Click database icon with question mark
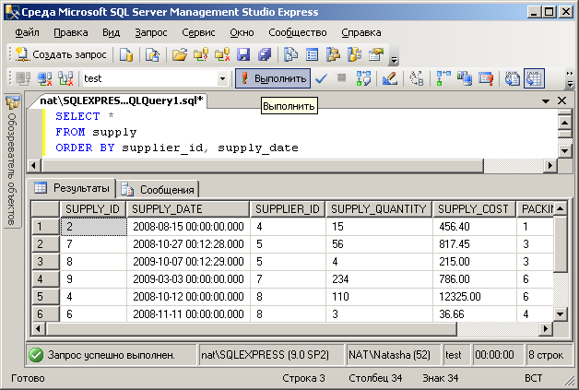This screenshot has width=579, height=390. pyautogui.click(x=201, y=54)
